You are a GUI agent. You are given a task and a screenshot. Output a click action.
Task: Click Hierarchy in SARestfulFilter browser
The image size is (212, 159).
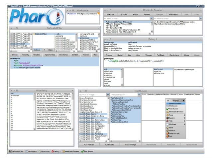coord(25,55)
